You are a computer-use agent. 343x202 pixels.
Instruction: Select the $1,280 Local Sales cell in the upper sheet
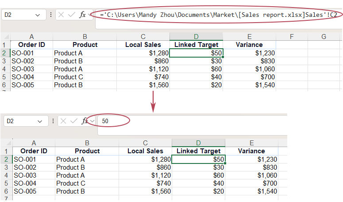click(x=143, y=53)
